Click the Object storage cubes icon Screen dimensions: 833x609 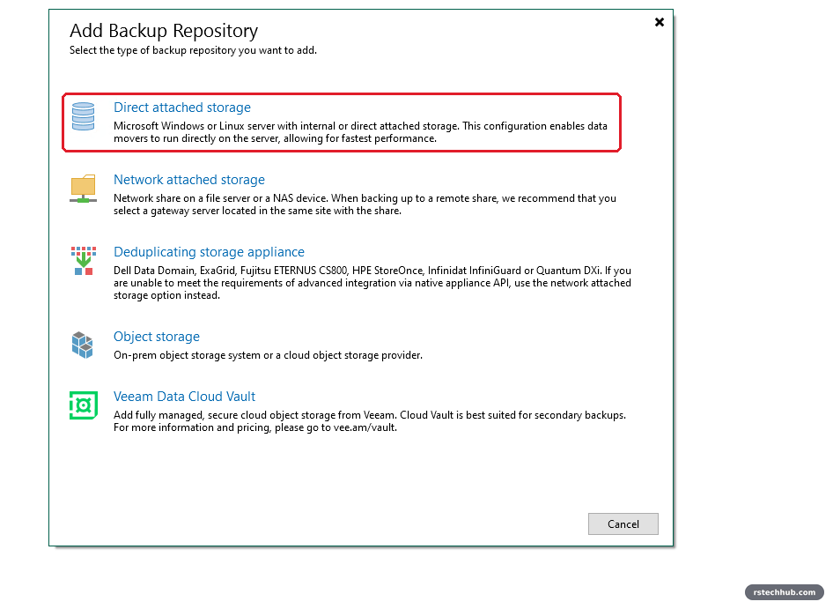coord(83,345)
